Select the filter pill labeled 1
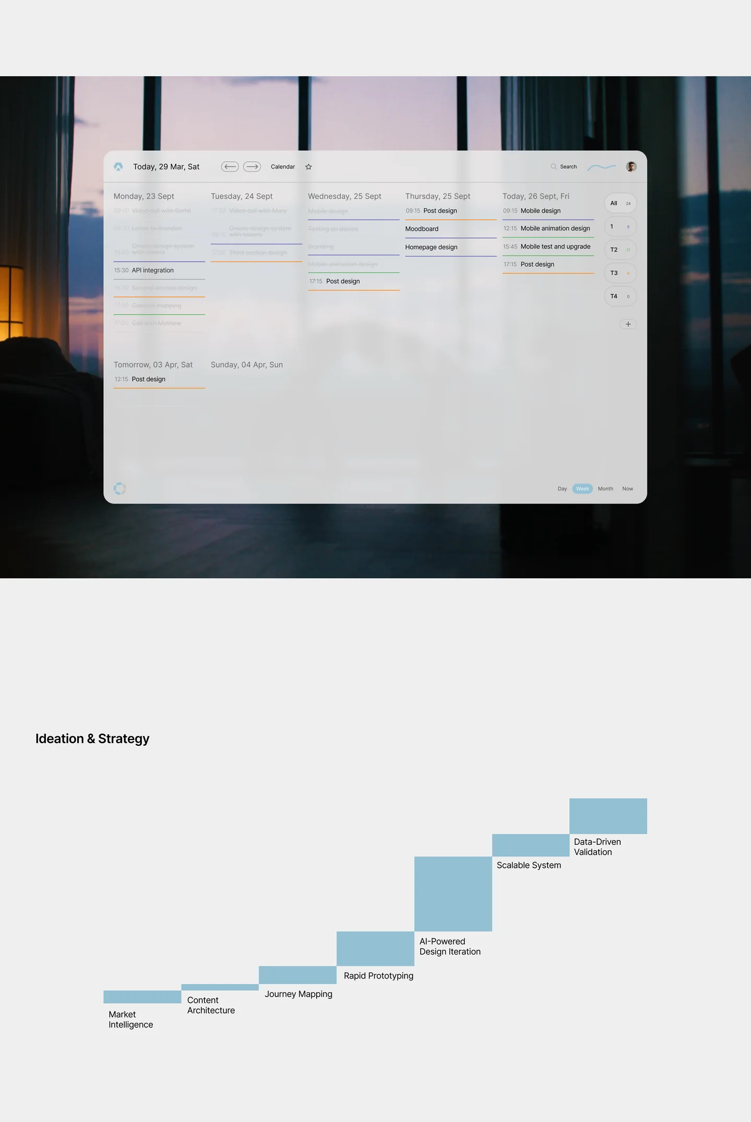 pyautogui.click(x=621, y=226)
